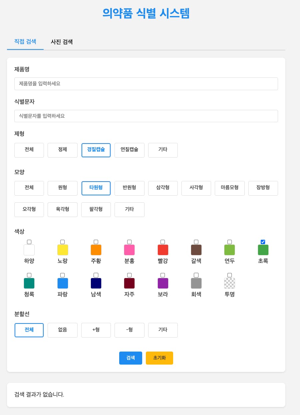This screenshot has width=300, height=415.
Task: Check the 노랑 color checkbox
Action: [63, 242]
